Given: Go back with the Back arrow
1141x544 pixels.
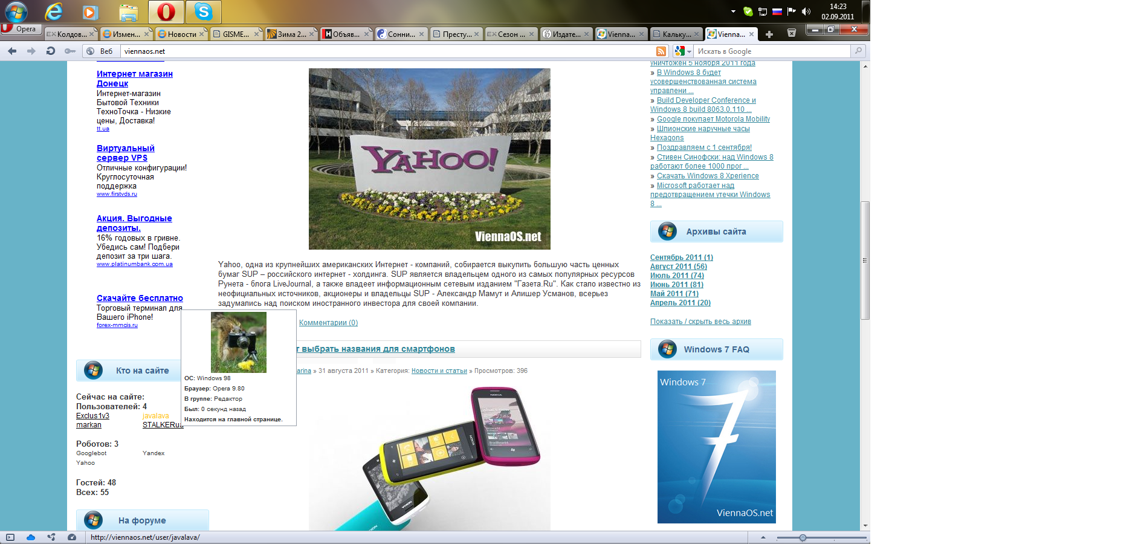Looking at the screenshot, I should point(12,51).
